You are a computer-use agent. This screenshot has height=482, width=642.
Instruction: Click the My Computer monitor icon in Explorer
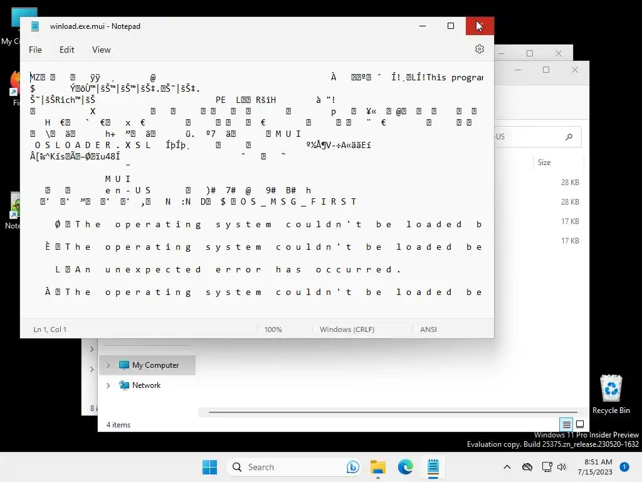click(x=124, y=365)
